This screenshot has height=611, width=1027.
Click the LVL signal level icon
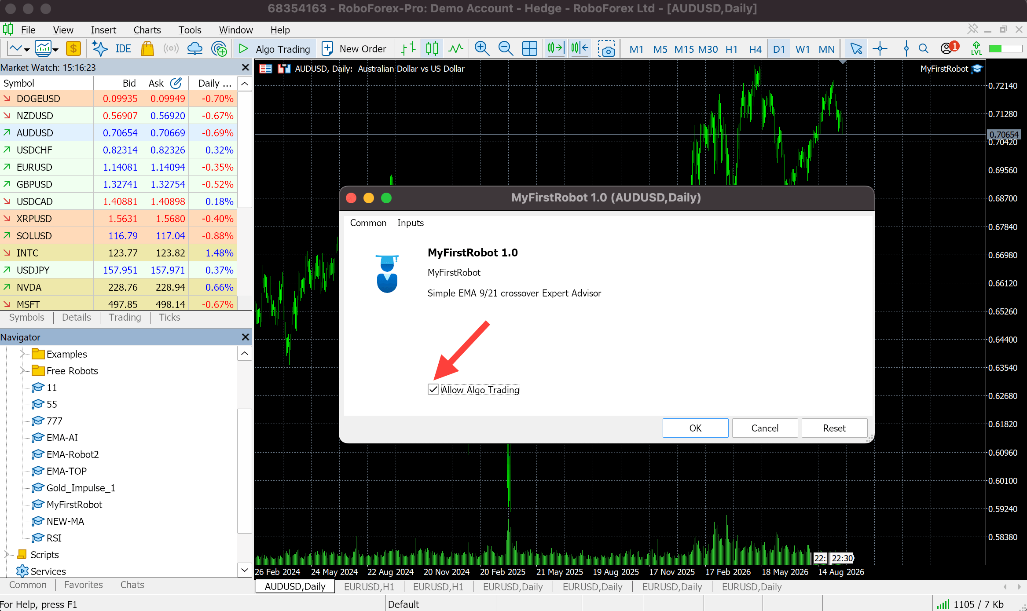click(x=976, y=48)
